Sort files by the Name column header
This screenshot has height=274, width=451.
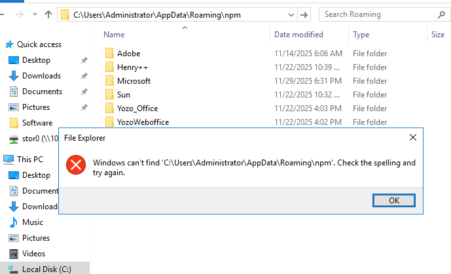point(114,35)
